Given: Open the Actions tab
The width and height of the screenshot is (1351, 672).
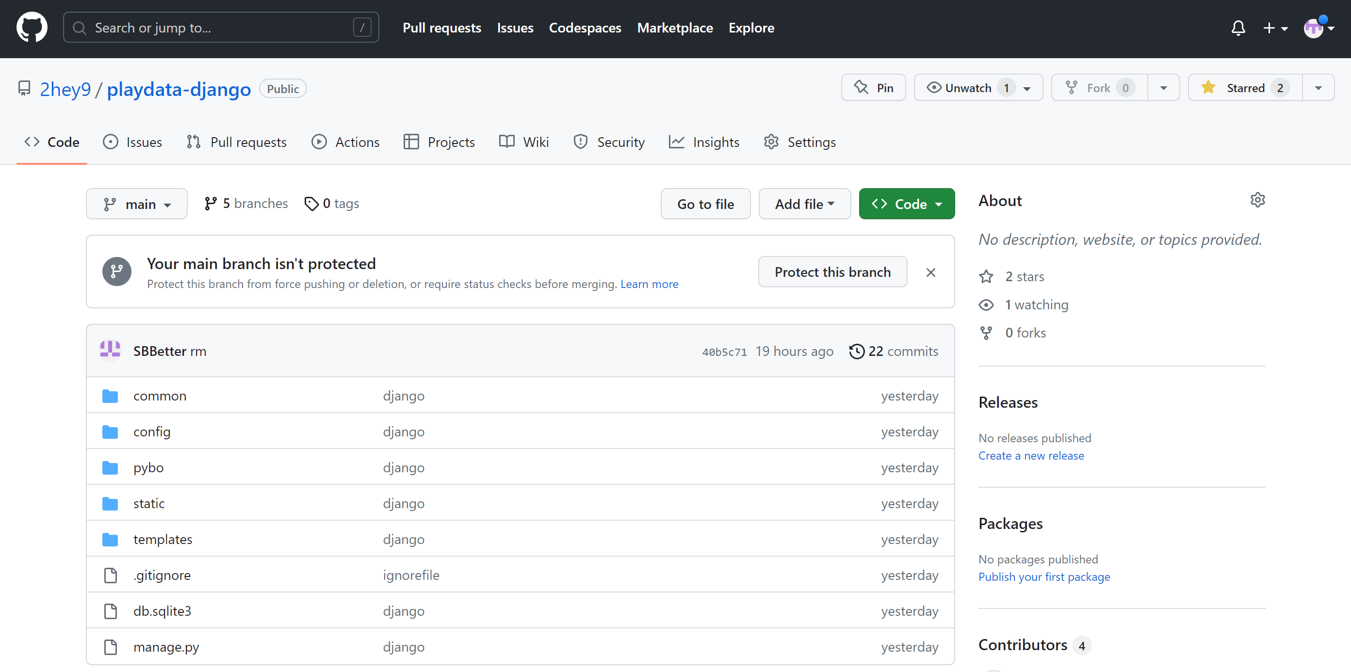Looking at the screenshot, I should tap(345, 142).
